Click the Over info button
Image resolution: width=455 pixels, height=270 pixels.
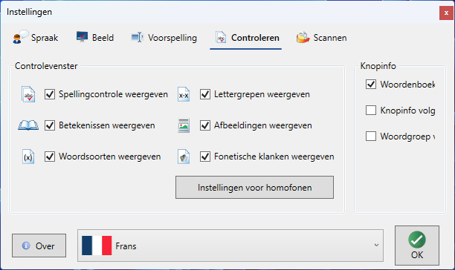pyautogui.click(x=39, y=246)
